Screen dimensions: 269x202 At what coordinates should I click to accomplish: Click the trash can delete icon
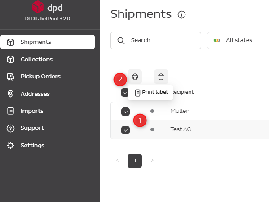point(161,77)
